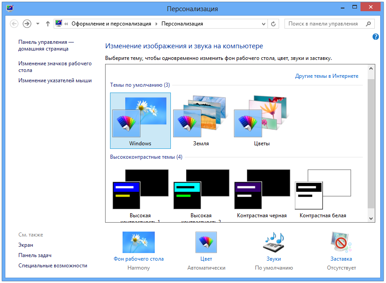The width and height of the screenshot is (386, 283).
Task: Open the Sounds (Звуки) icon
Action: click(x=274, y=243)
